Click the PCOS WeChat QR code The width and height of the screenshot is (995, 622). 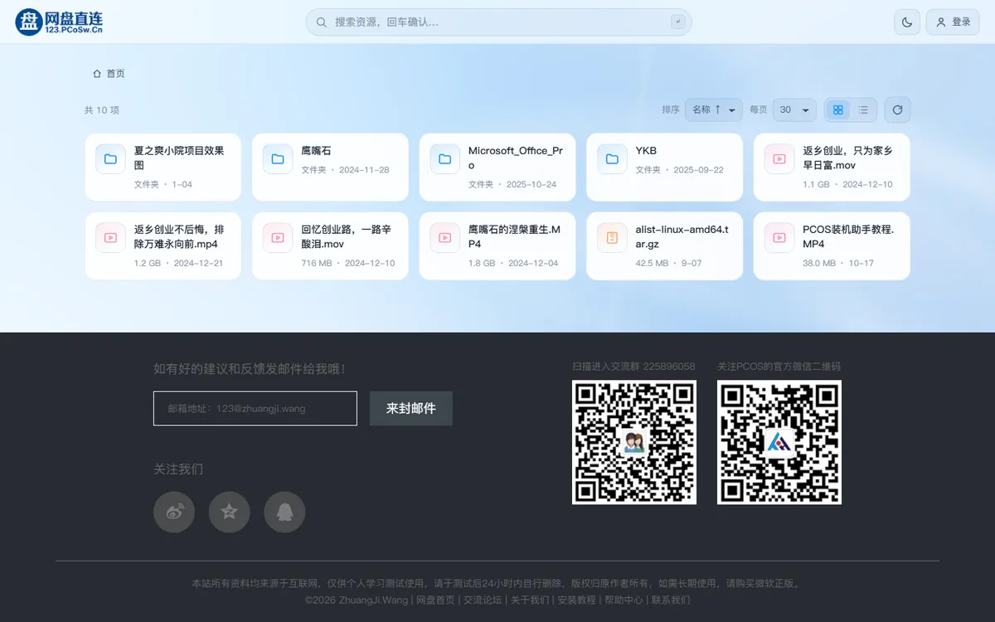point(779,442)
